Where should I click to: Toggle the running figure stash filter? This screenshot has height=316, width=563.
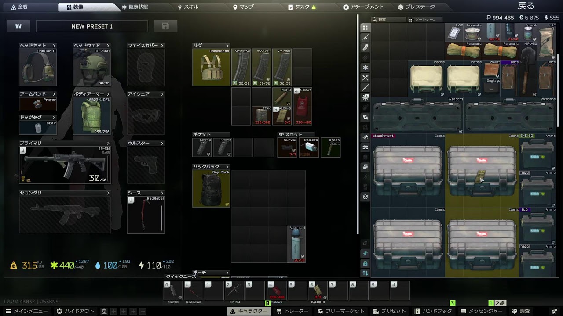[365, 137]
